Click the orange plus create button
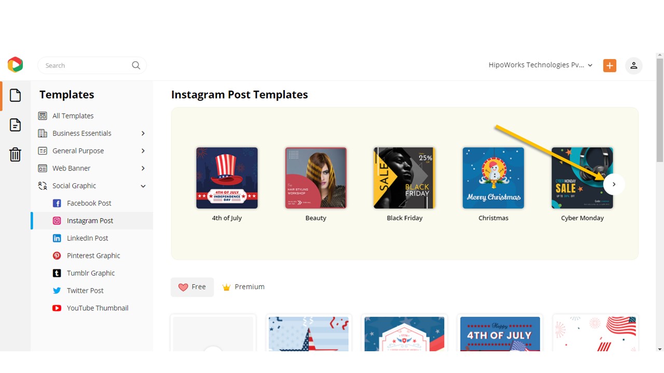Image resolution: width=664 pixels, height=373 pixels. [x=610, y=66]
